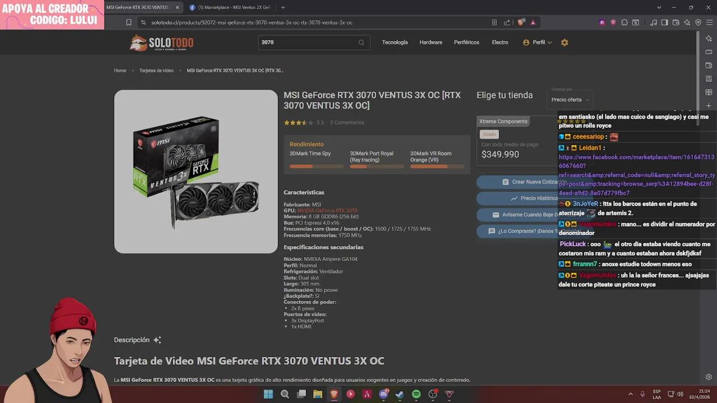Viewport: 717px width, 403px height.
Task: Toggle the sidebar panel icon in toolbar
Action: pyautogui.click(x=664, y=22)
